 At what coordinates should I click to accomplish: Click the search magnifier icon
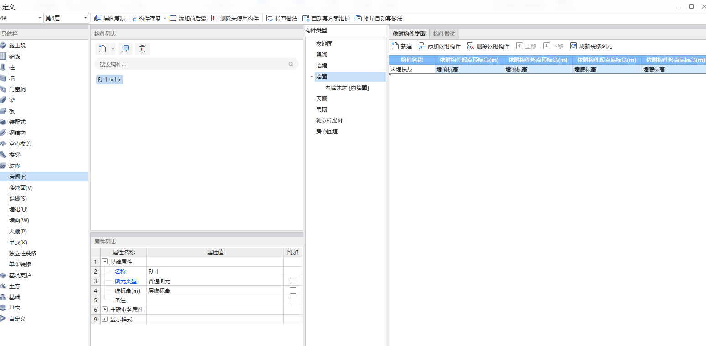(291, 64)
